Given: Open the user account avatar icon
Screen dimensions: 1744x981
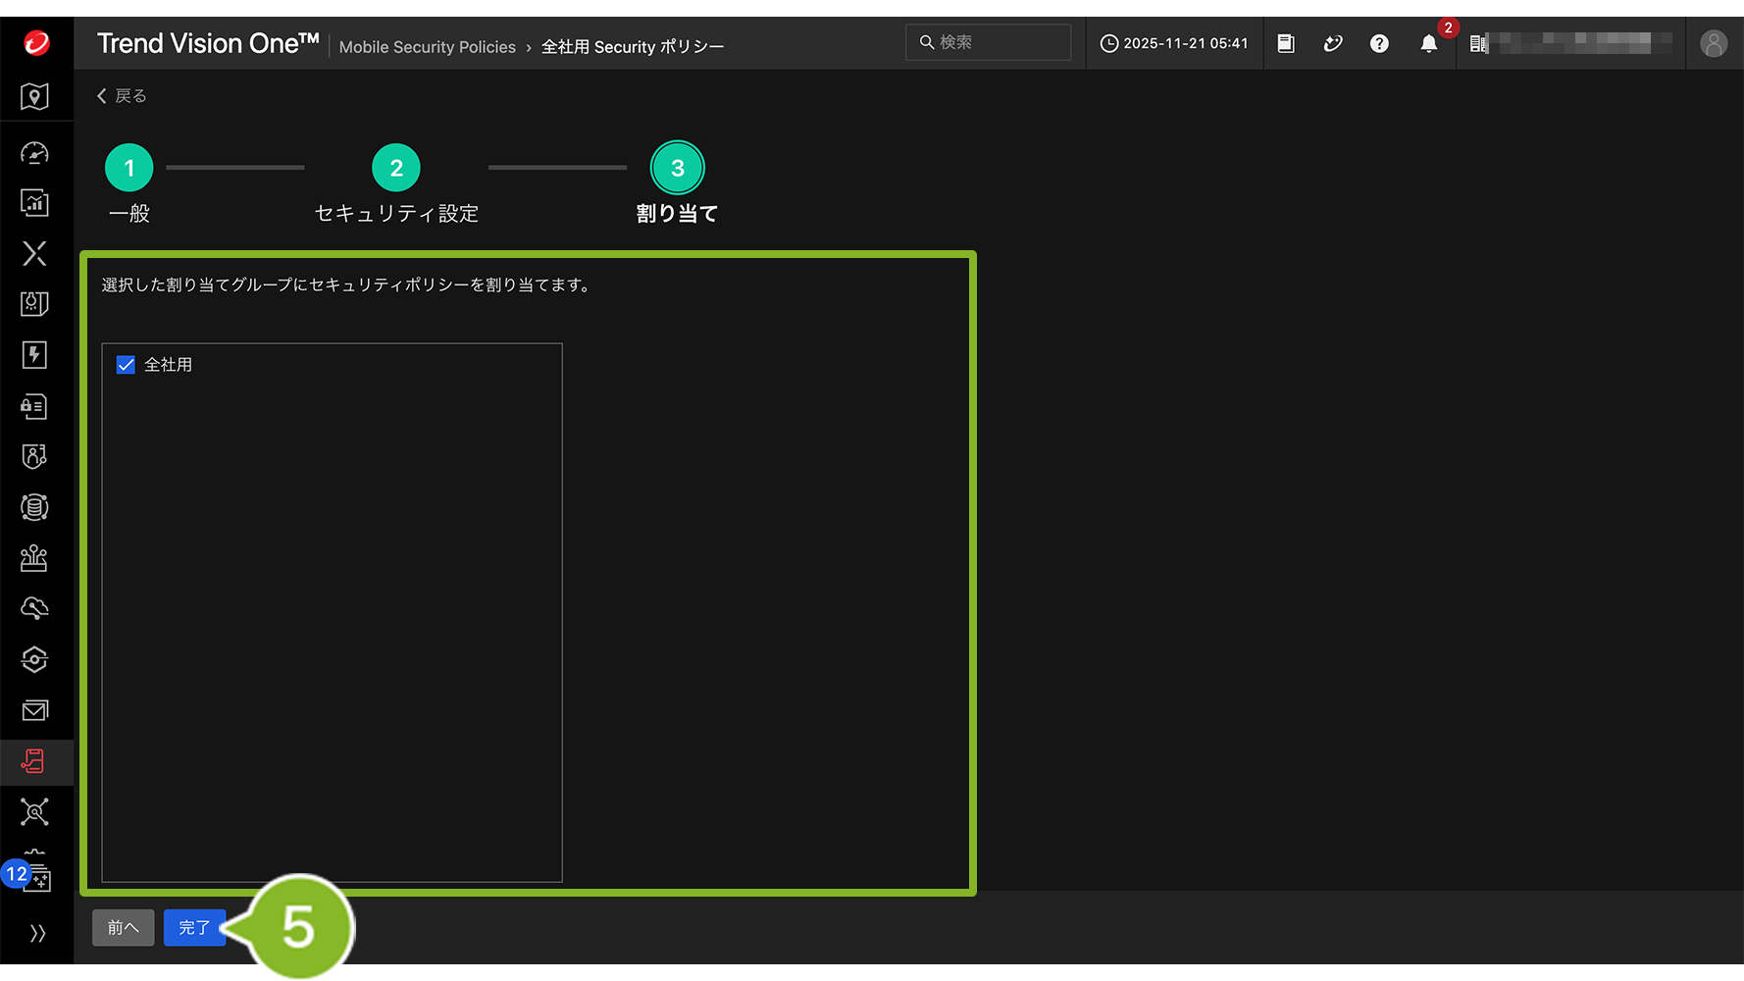Looking at the screenshot, I should [x=1713, y=44].
